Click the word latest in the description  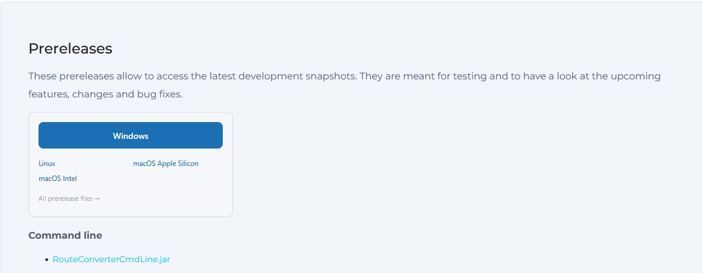pyautogui.click(x=223, y=76)
